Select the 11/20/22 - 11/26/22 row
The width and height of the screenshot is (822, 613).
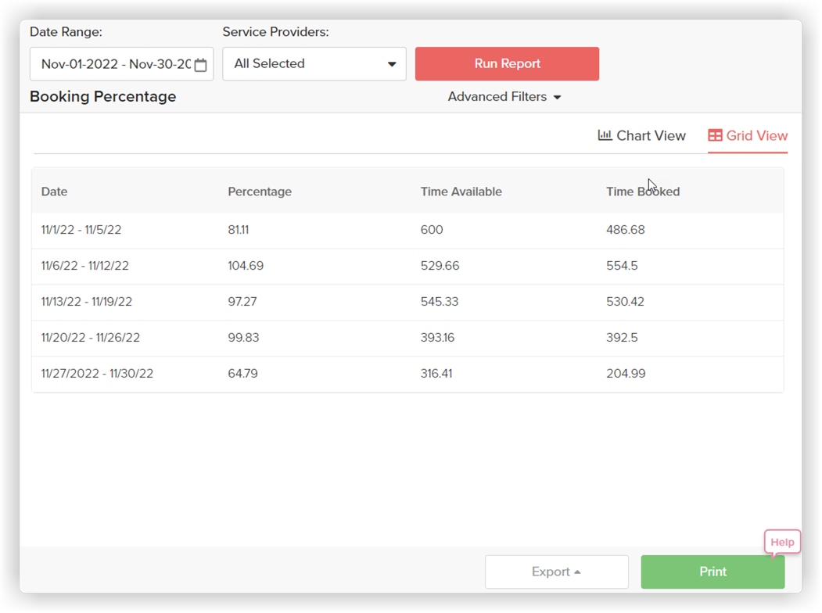click(407, 338)
